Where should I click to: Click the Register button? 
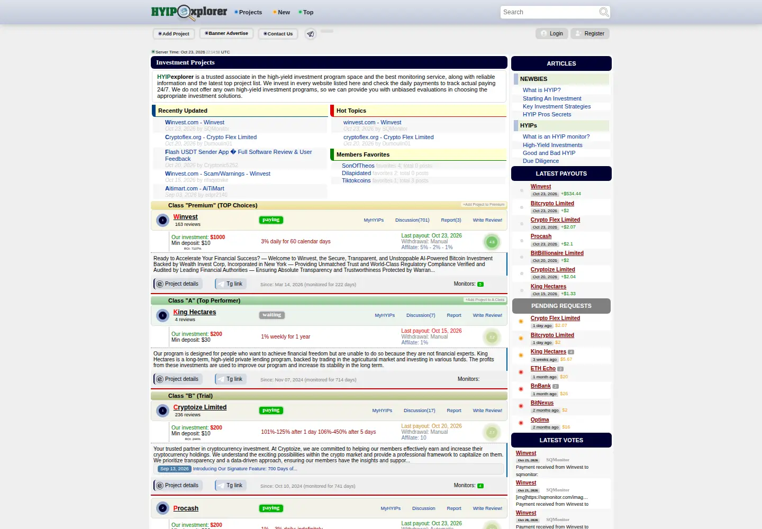(590, 33)
